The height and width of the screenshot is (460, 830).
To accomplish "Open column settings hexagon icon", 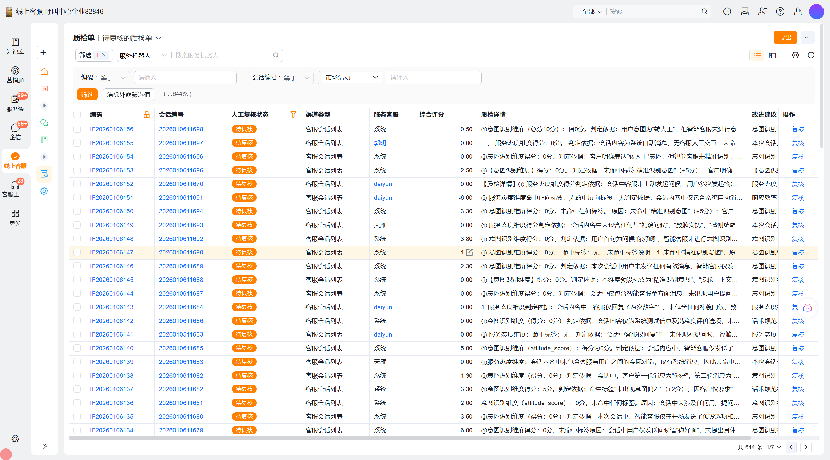I will click(x=795, y=55).
